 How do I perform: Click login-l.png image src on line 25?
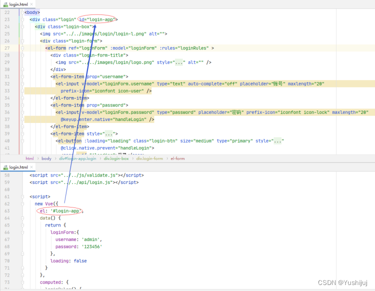point(99,34)
